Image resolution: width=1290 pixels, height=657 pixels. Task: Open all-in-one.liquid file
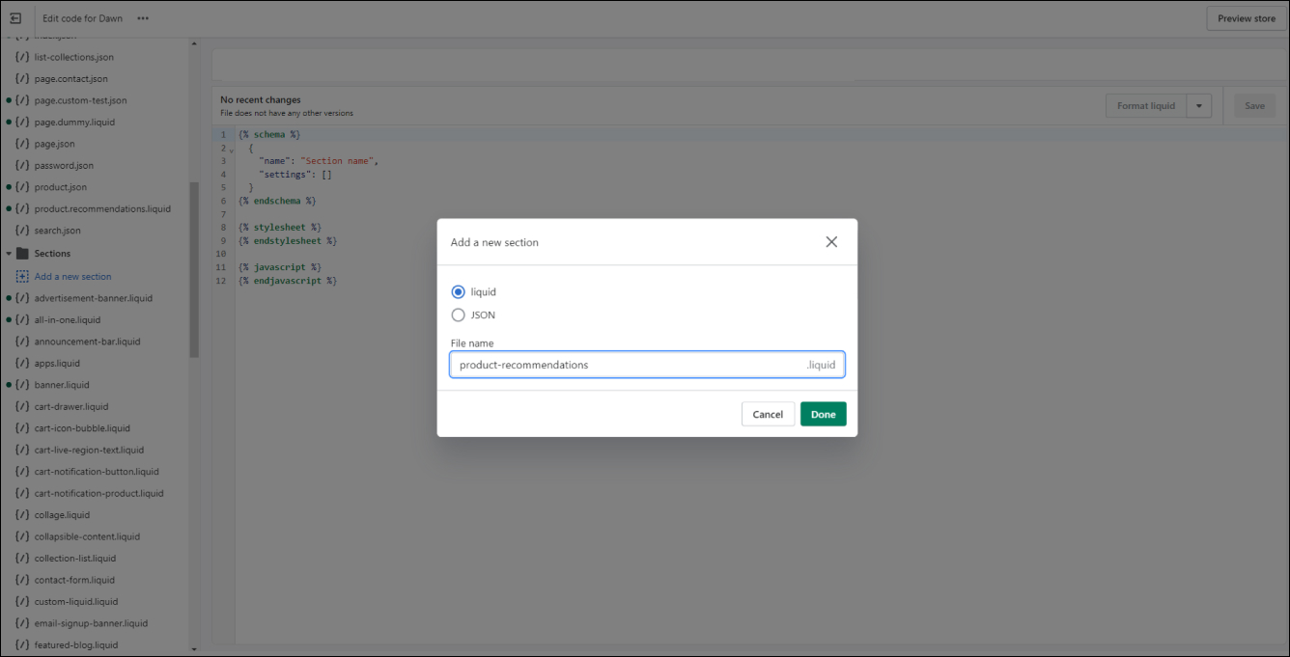point(67,320)
